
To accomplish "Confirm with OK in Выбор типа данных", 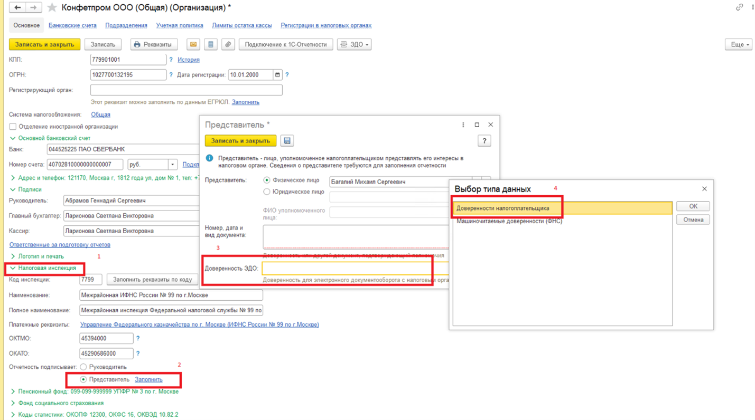I will pos(693,206).
